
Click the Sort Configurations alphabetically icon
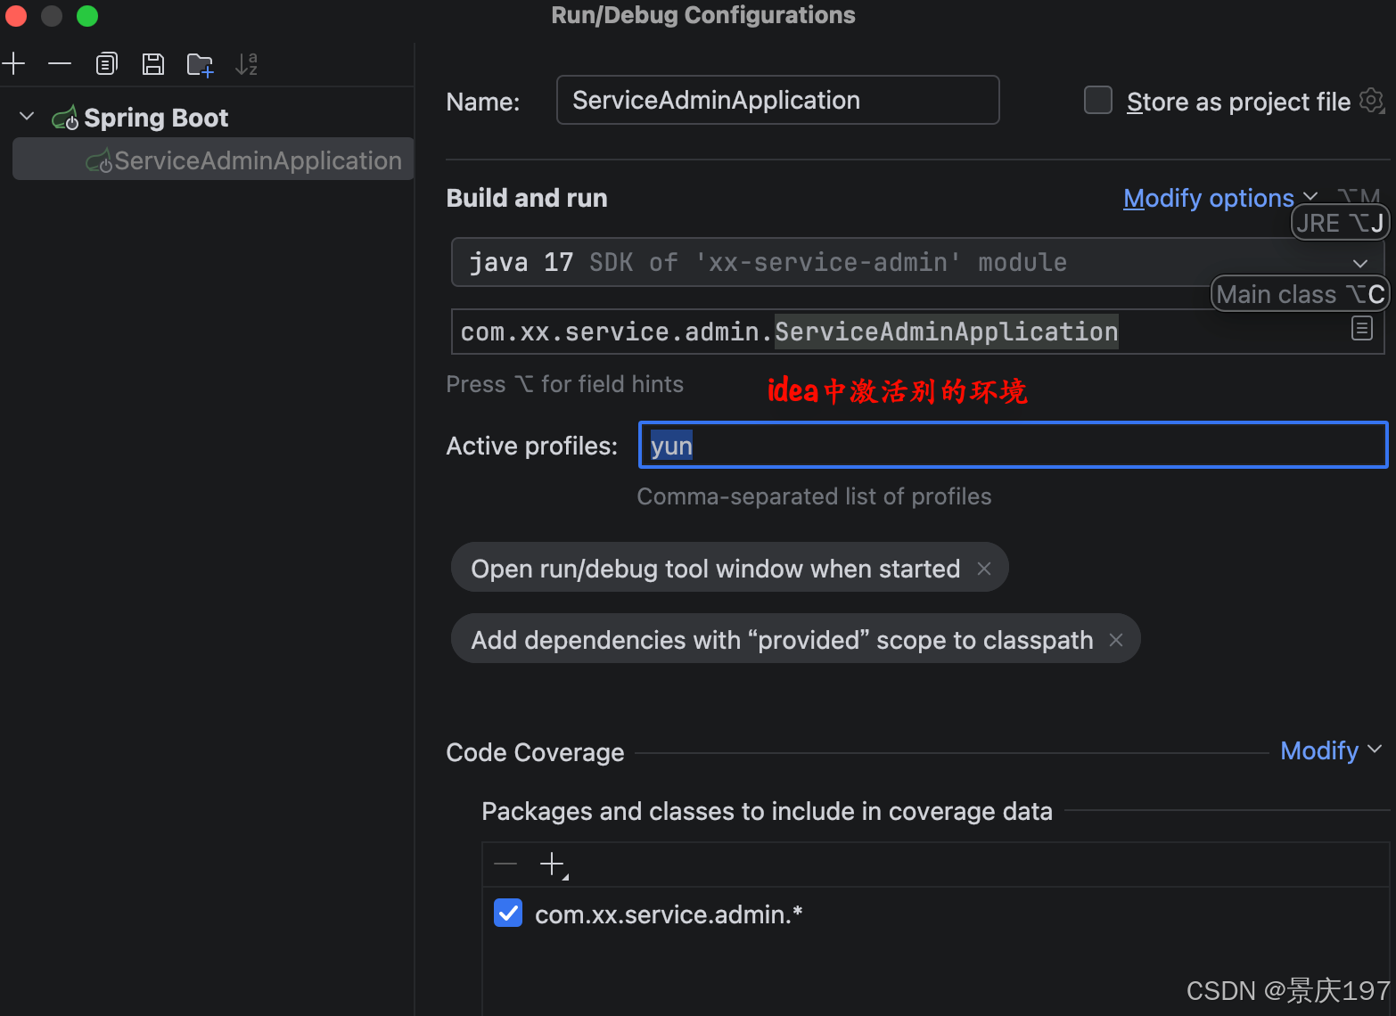pos(246,64)
